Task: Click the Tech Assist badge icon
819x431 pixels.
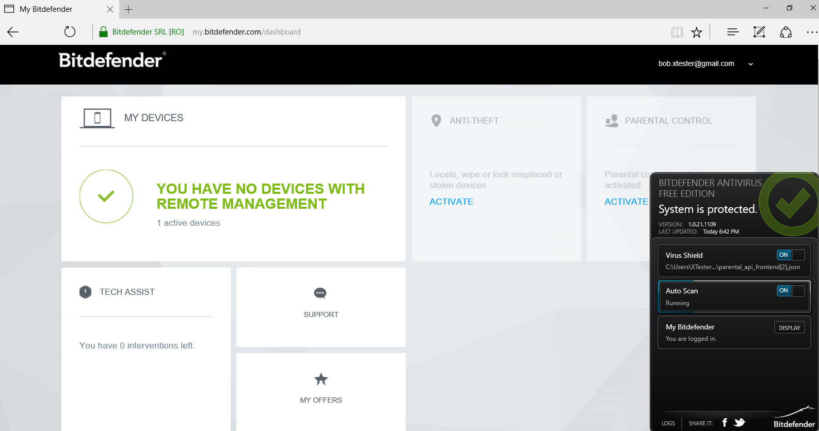Action: [86, 292]
